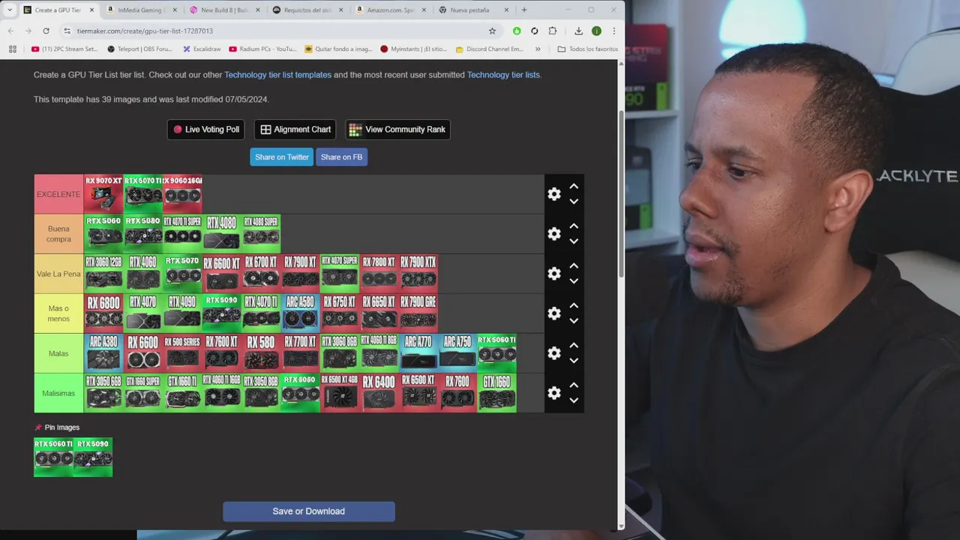960x540 pixels.
Task: Open settings gear for Buena compra tier
Action: pyautogui.click(x=554, y=234)
